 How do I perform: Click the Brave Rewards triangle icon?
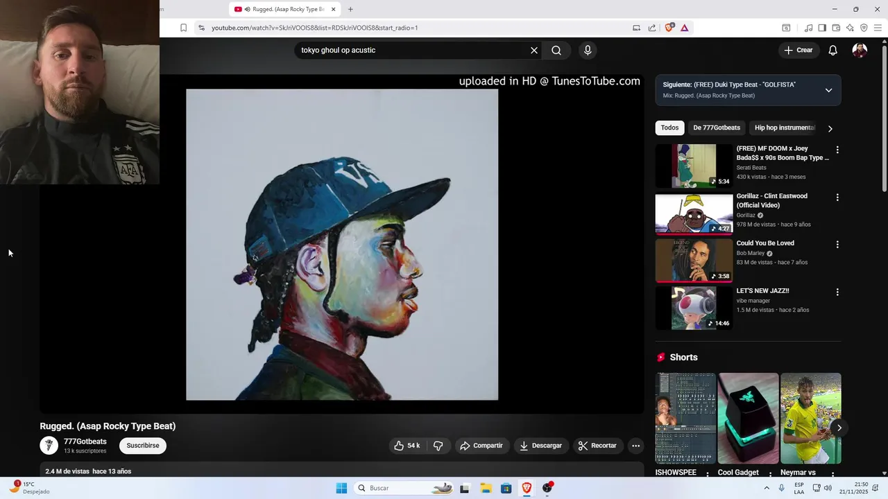(x=685, y=28)
